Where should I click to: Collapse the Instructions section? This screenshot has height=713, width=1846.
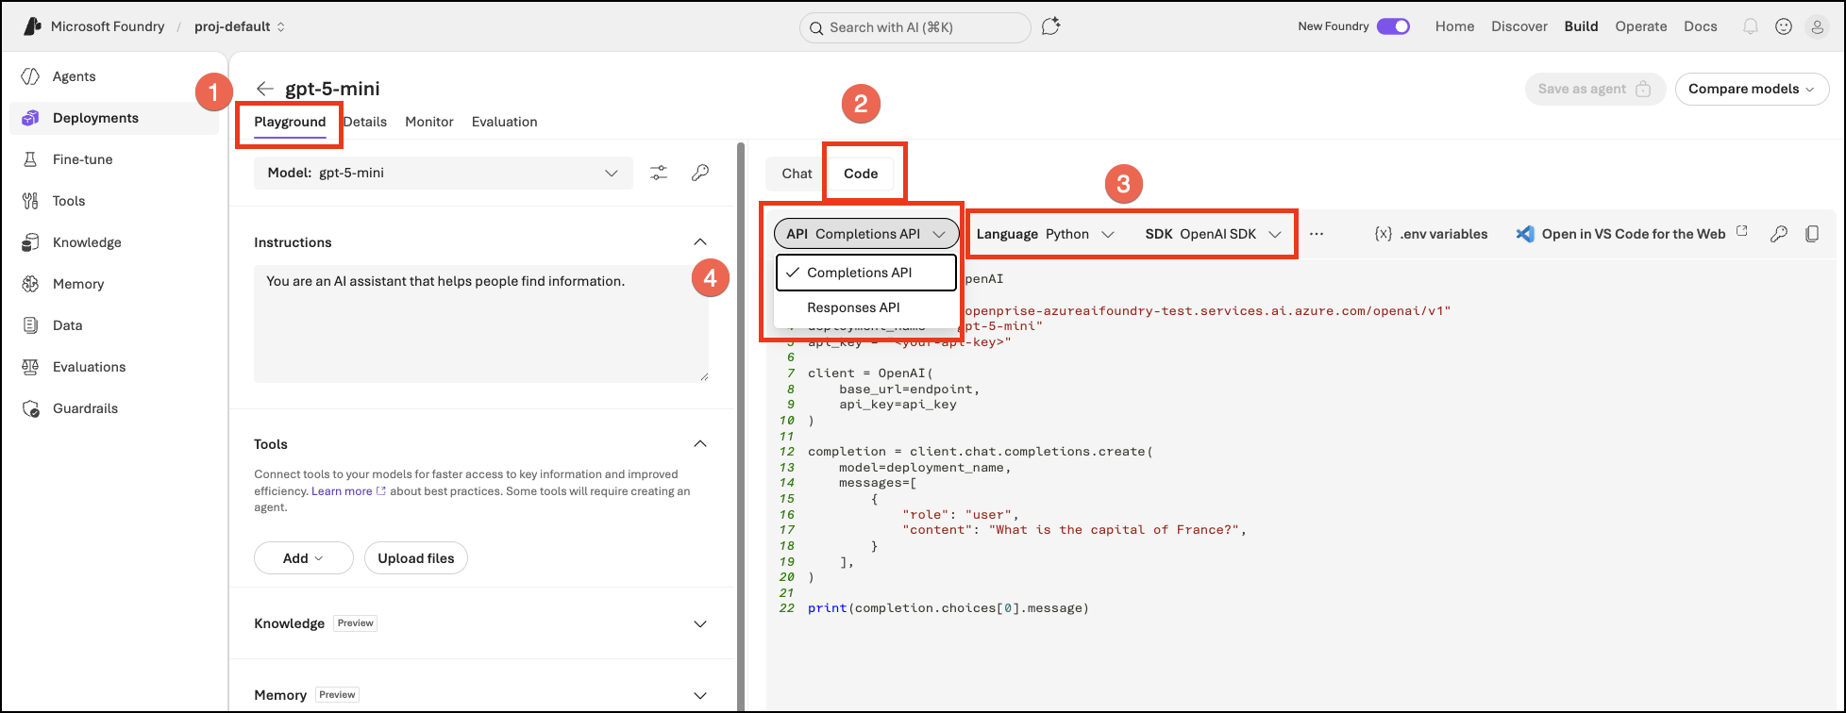click(700, 242)
